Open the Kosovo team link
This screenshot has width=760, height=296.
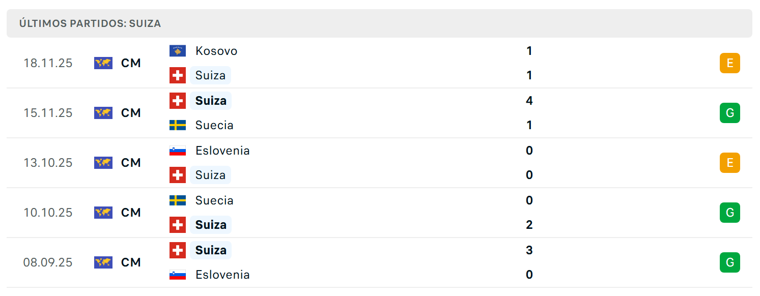(x=216, y=51)
